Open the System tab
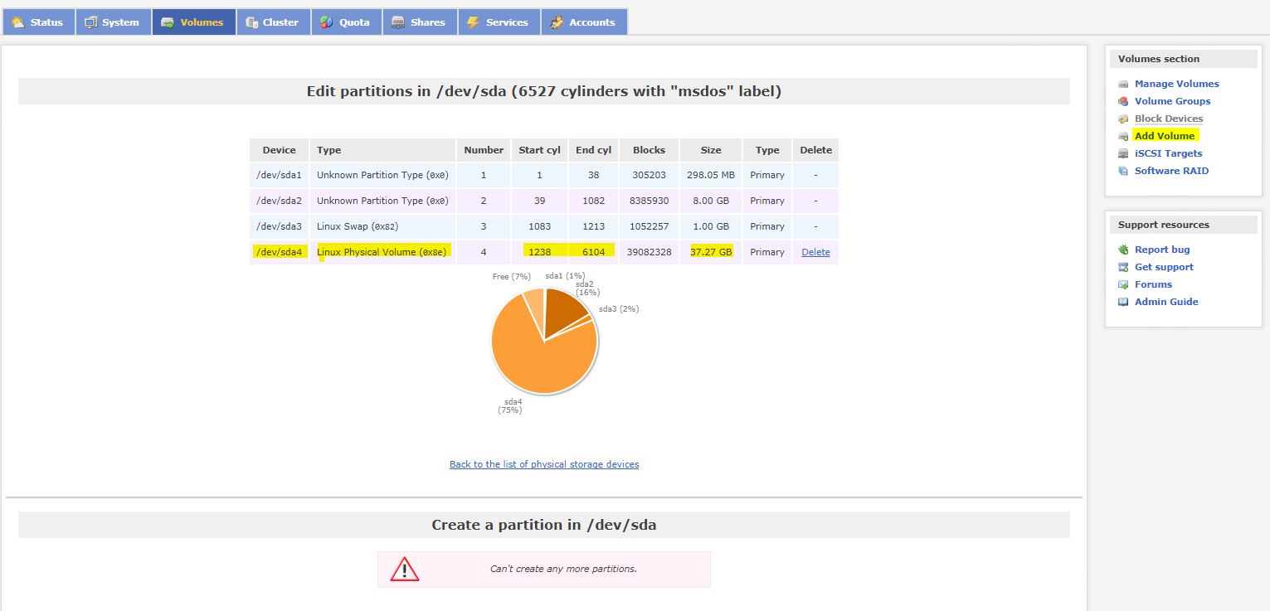 click(x=113, y=22)
